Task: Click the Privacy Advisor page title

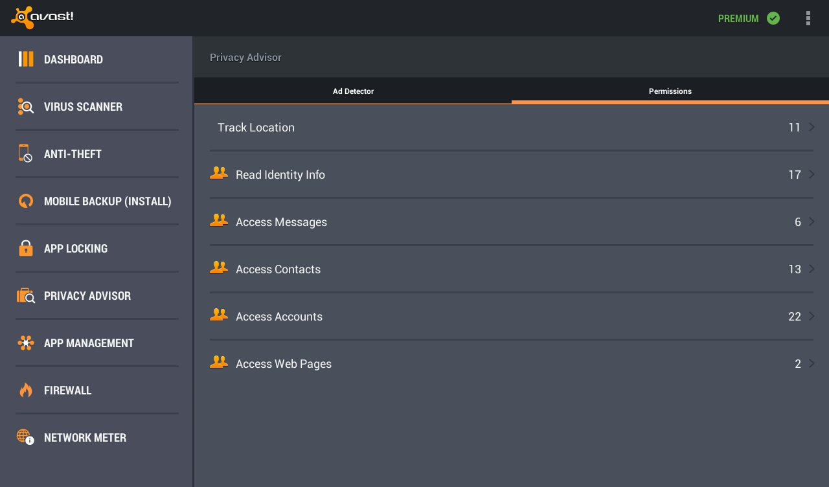Action: click(245, 58)
